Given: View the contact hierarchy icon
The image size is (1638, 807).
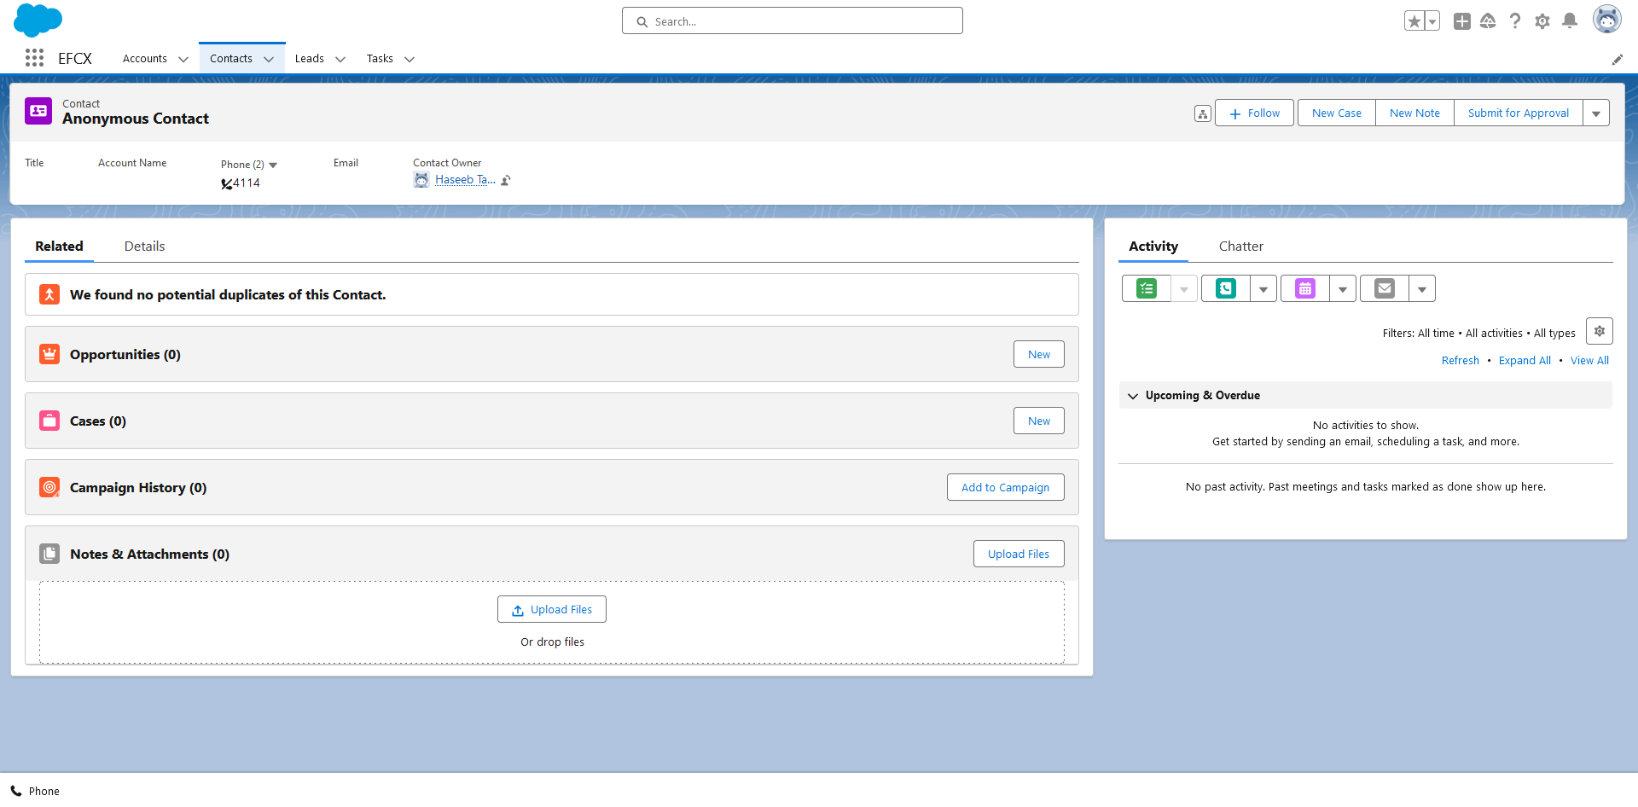Looking at the screenshot, I should (1202, 113).
